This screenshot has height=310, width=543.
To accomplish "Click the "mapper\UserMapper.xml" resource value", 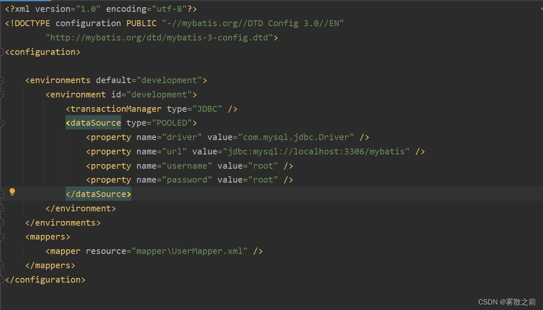I will tap(190, 251).
